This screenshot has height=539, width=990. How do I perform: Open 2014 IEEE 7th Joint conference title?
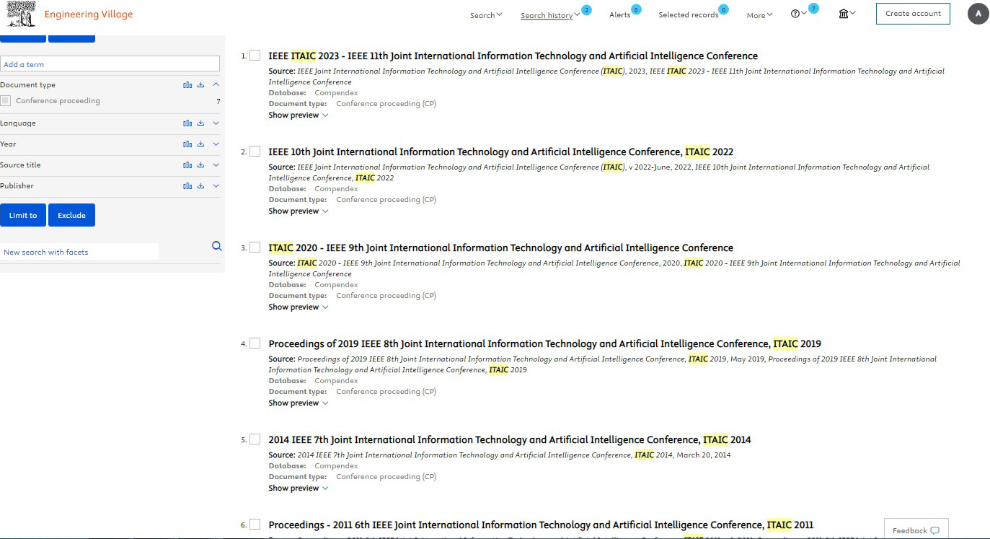point(510,439)
